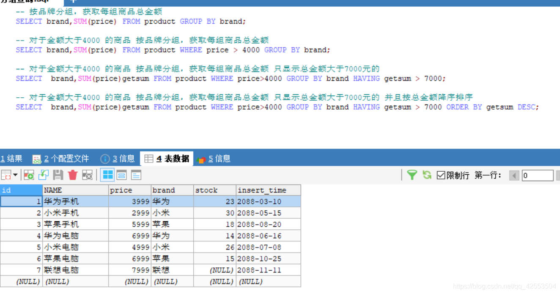
Task: Click the green filter funnel icon
Action: tap(412, 175)
